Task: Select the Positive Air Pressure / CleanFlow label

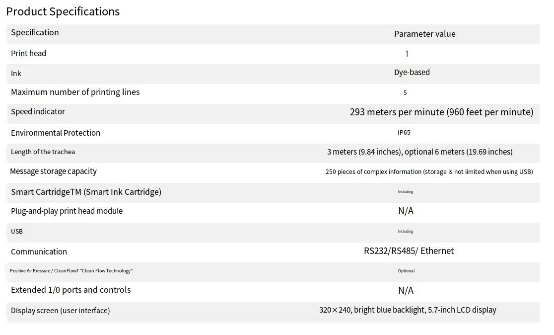Action: tap(71, 271)
